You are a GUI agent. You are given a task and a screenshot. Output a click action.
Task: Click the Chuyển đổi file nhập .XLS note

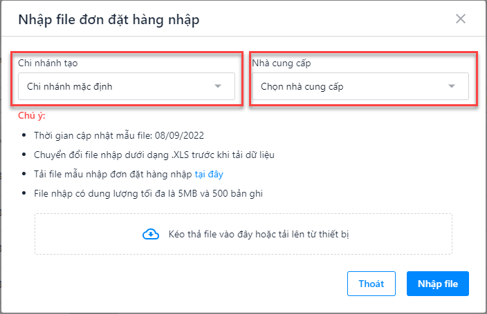pos(154,155)
